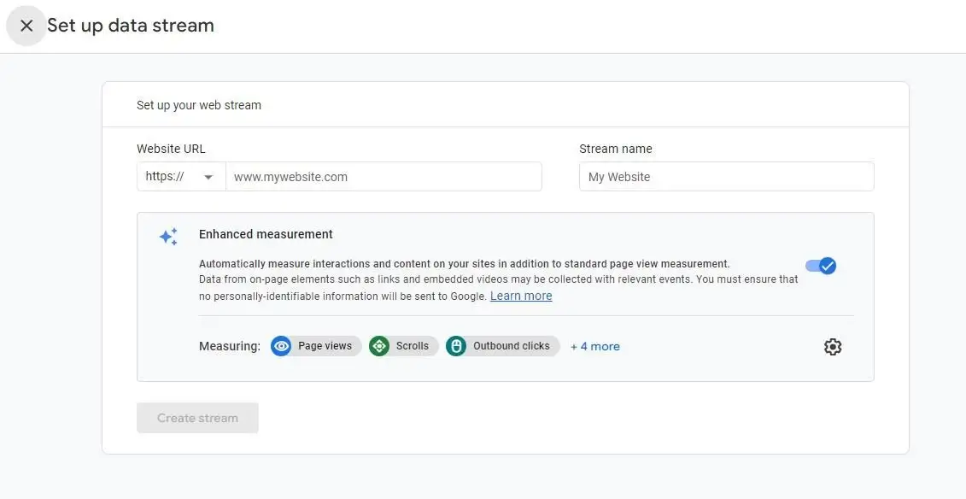Select the Scrolls chip
The image size is (966, 499).
tap(403, 346)
